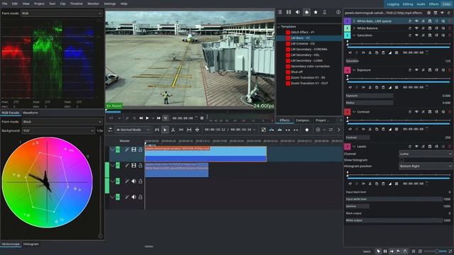Lock the bottom audio track
Screen dimensions: 454x255
[140, 197]
